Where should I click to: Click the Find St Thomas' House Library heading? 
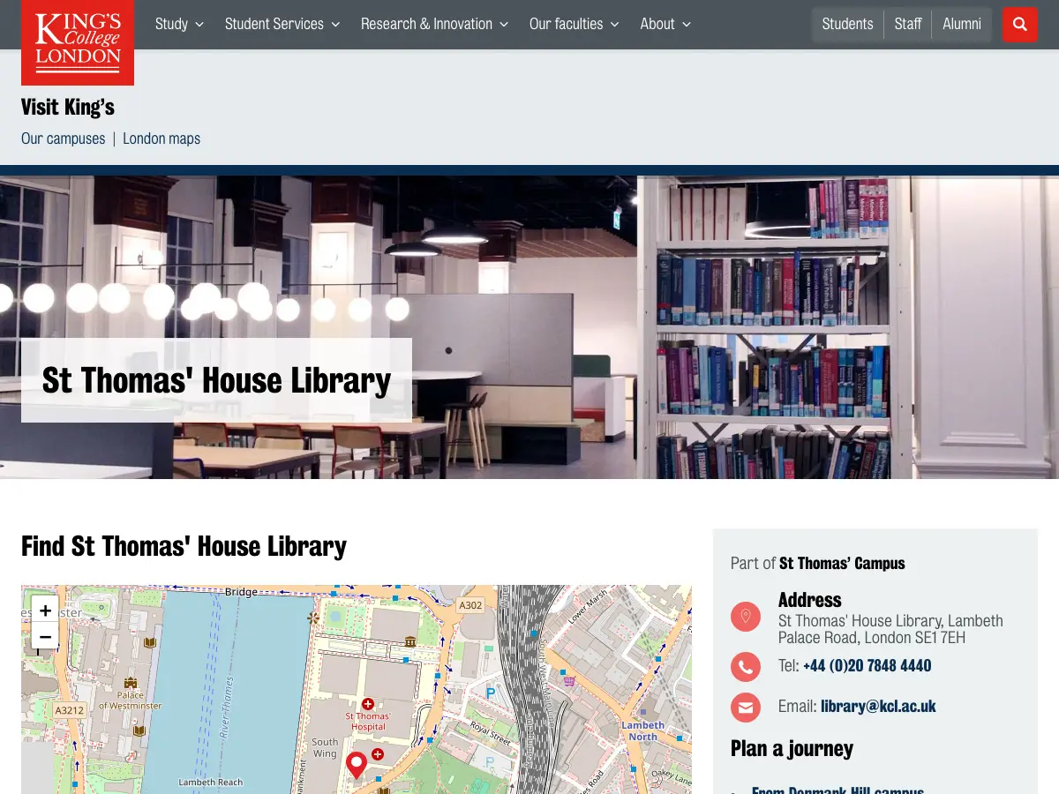(184, 546)
